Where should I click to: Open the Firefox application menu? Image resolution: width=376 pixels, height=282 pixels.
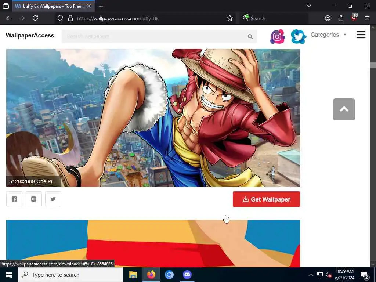367,18
